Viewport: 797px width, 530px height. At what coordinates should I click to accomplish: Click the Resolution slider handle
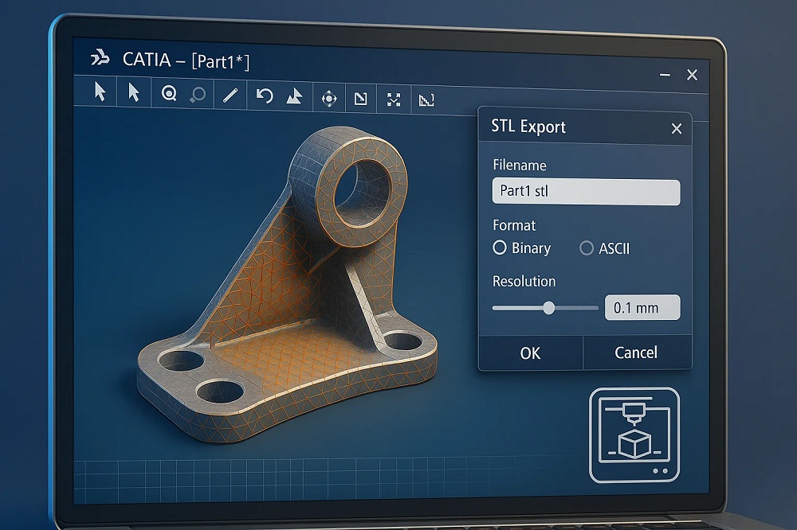(x=549, y=308)
